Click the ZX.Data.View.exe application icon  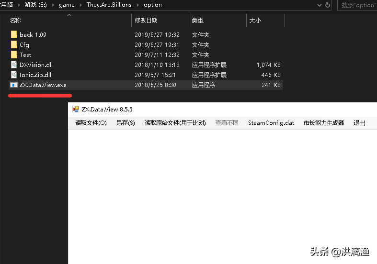coord(13,85)
